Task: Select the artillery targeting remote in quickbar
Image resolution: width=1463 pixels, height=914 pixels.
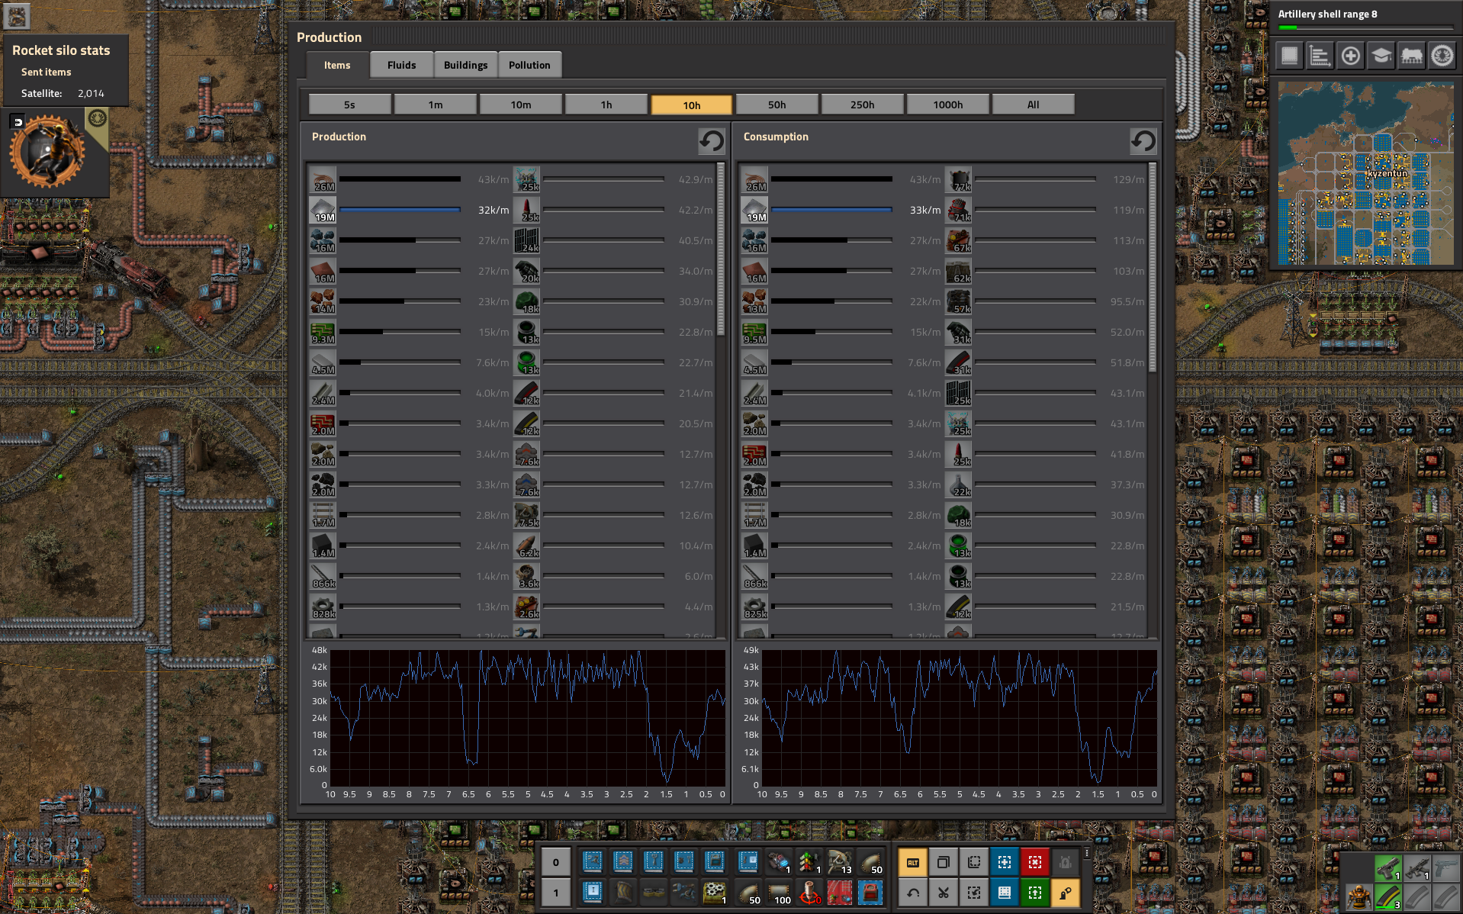Action: pos(809,892)
